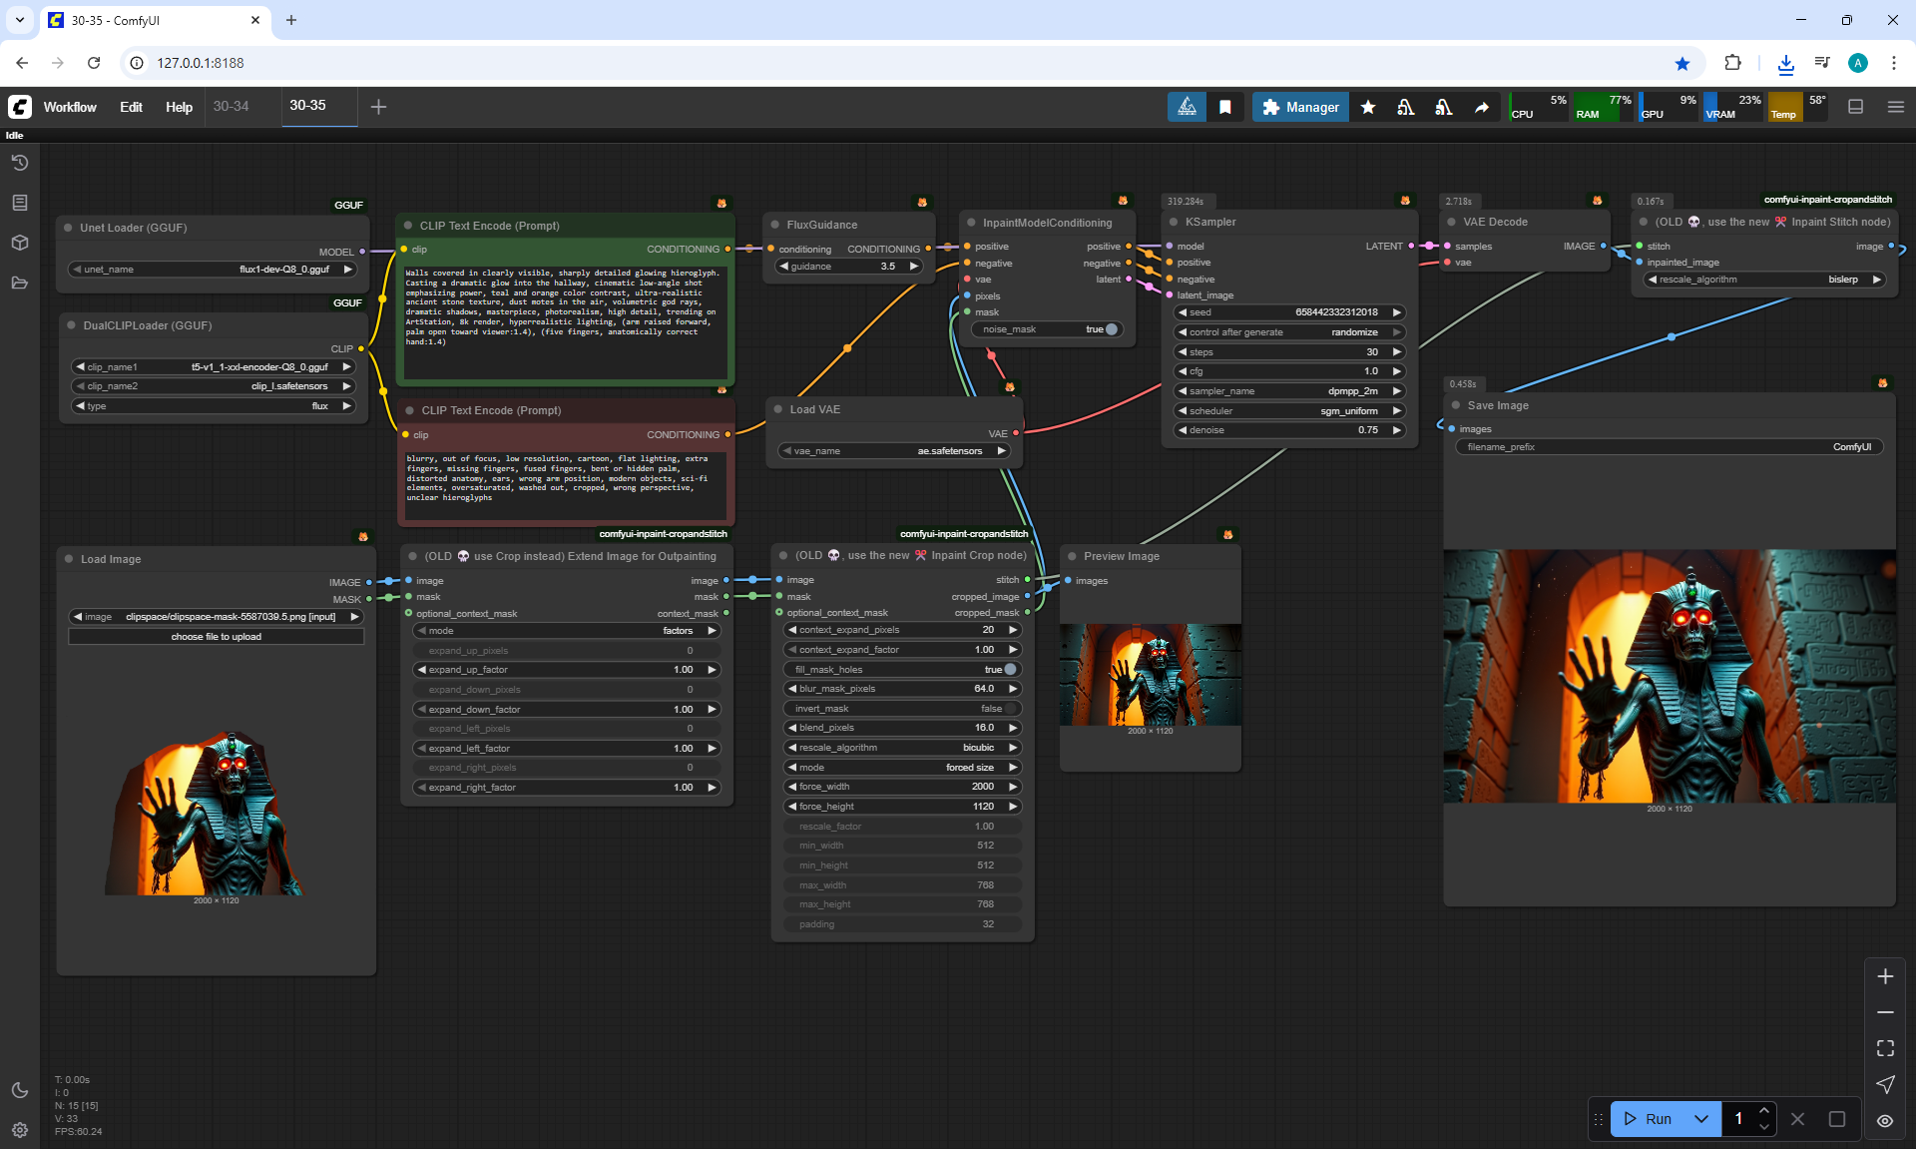Screen dimensions: 1916x1149
Task: Click the Manager button
Action: (x=1300, y=107)
